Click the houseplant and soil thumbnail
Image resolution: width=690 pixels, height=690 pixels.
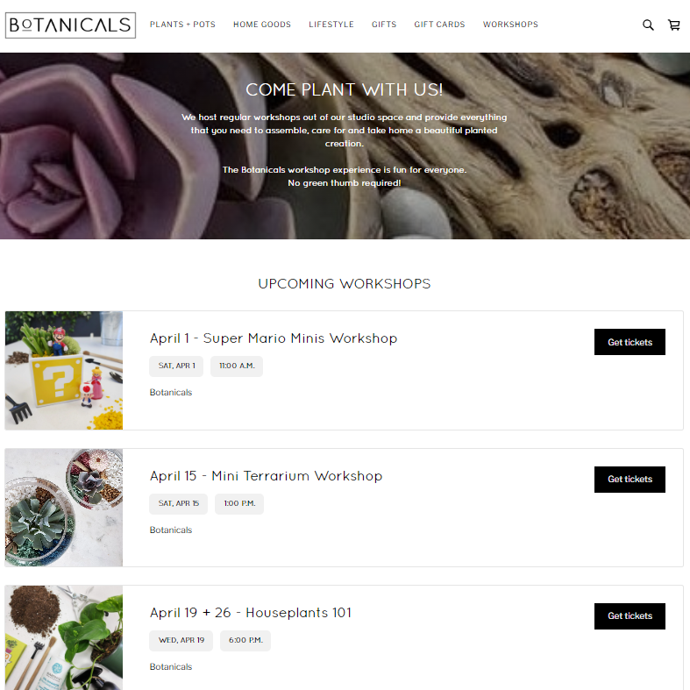coord(64,637)
